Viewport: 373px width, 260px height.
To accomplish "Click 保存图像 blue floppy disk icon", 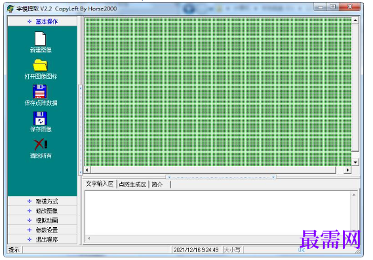I will (x=40, y=118).
